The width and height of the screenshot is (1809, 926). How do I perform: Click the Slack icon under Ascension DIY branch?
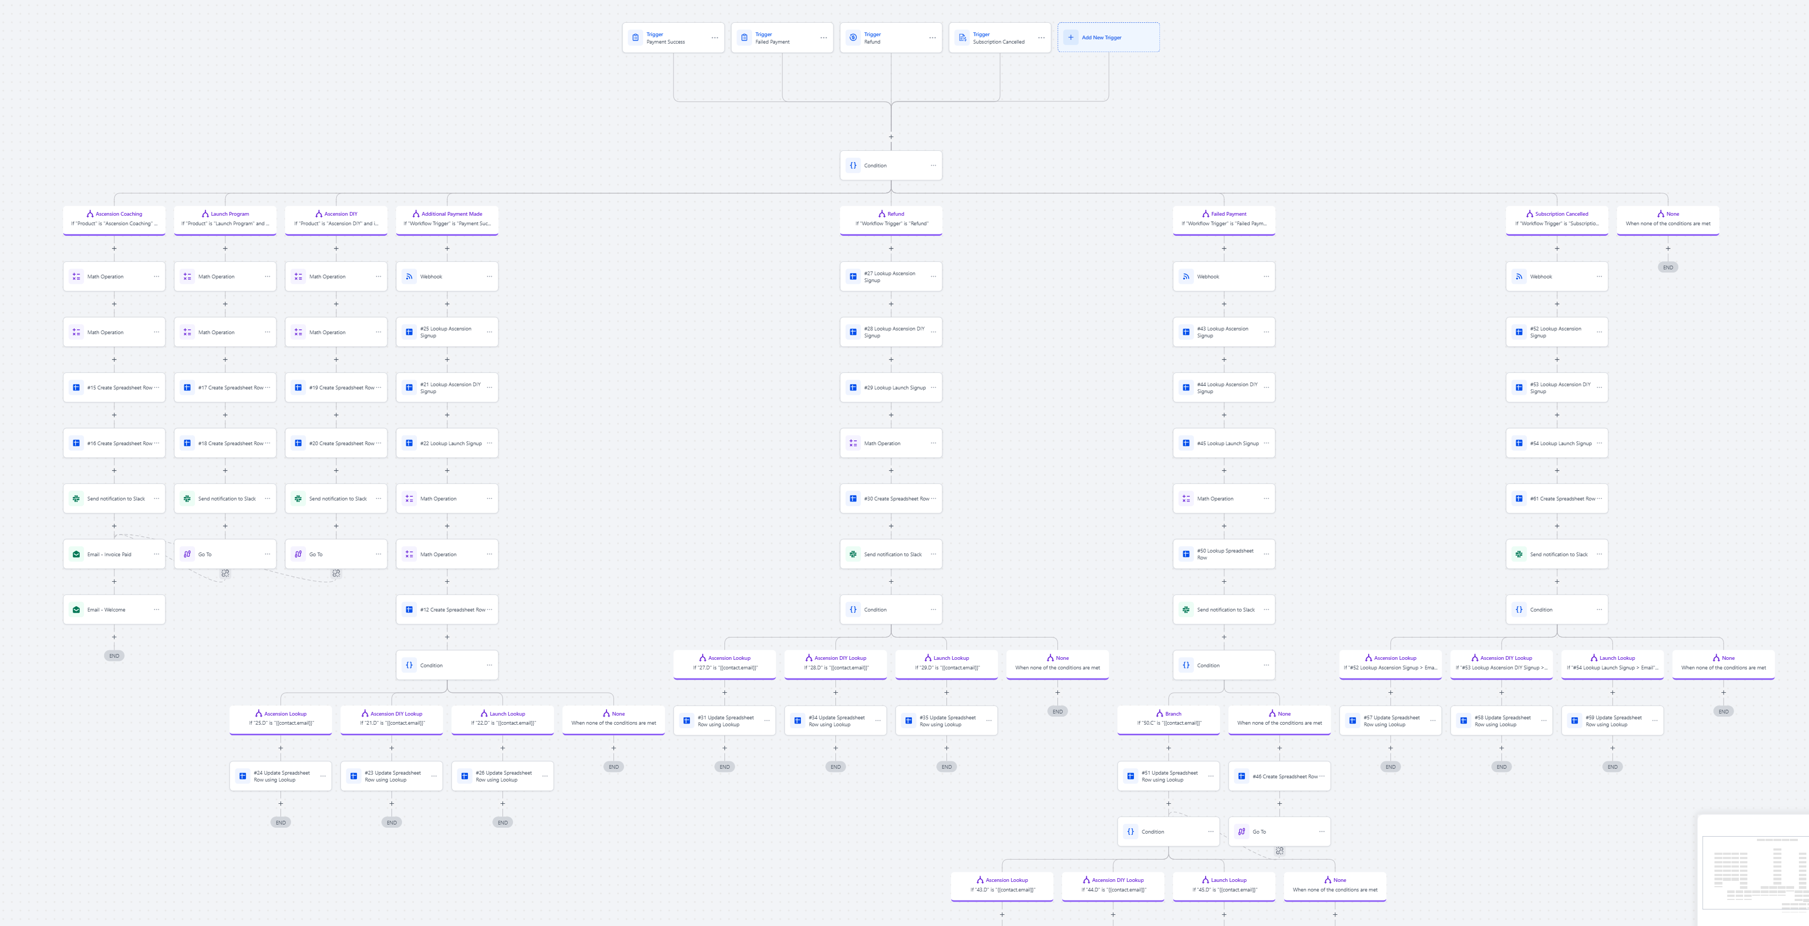(298, 499)
